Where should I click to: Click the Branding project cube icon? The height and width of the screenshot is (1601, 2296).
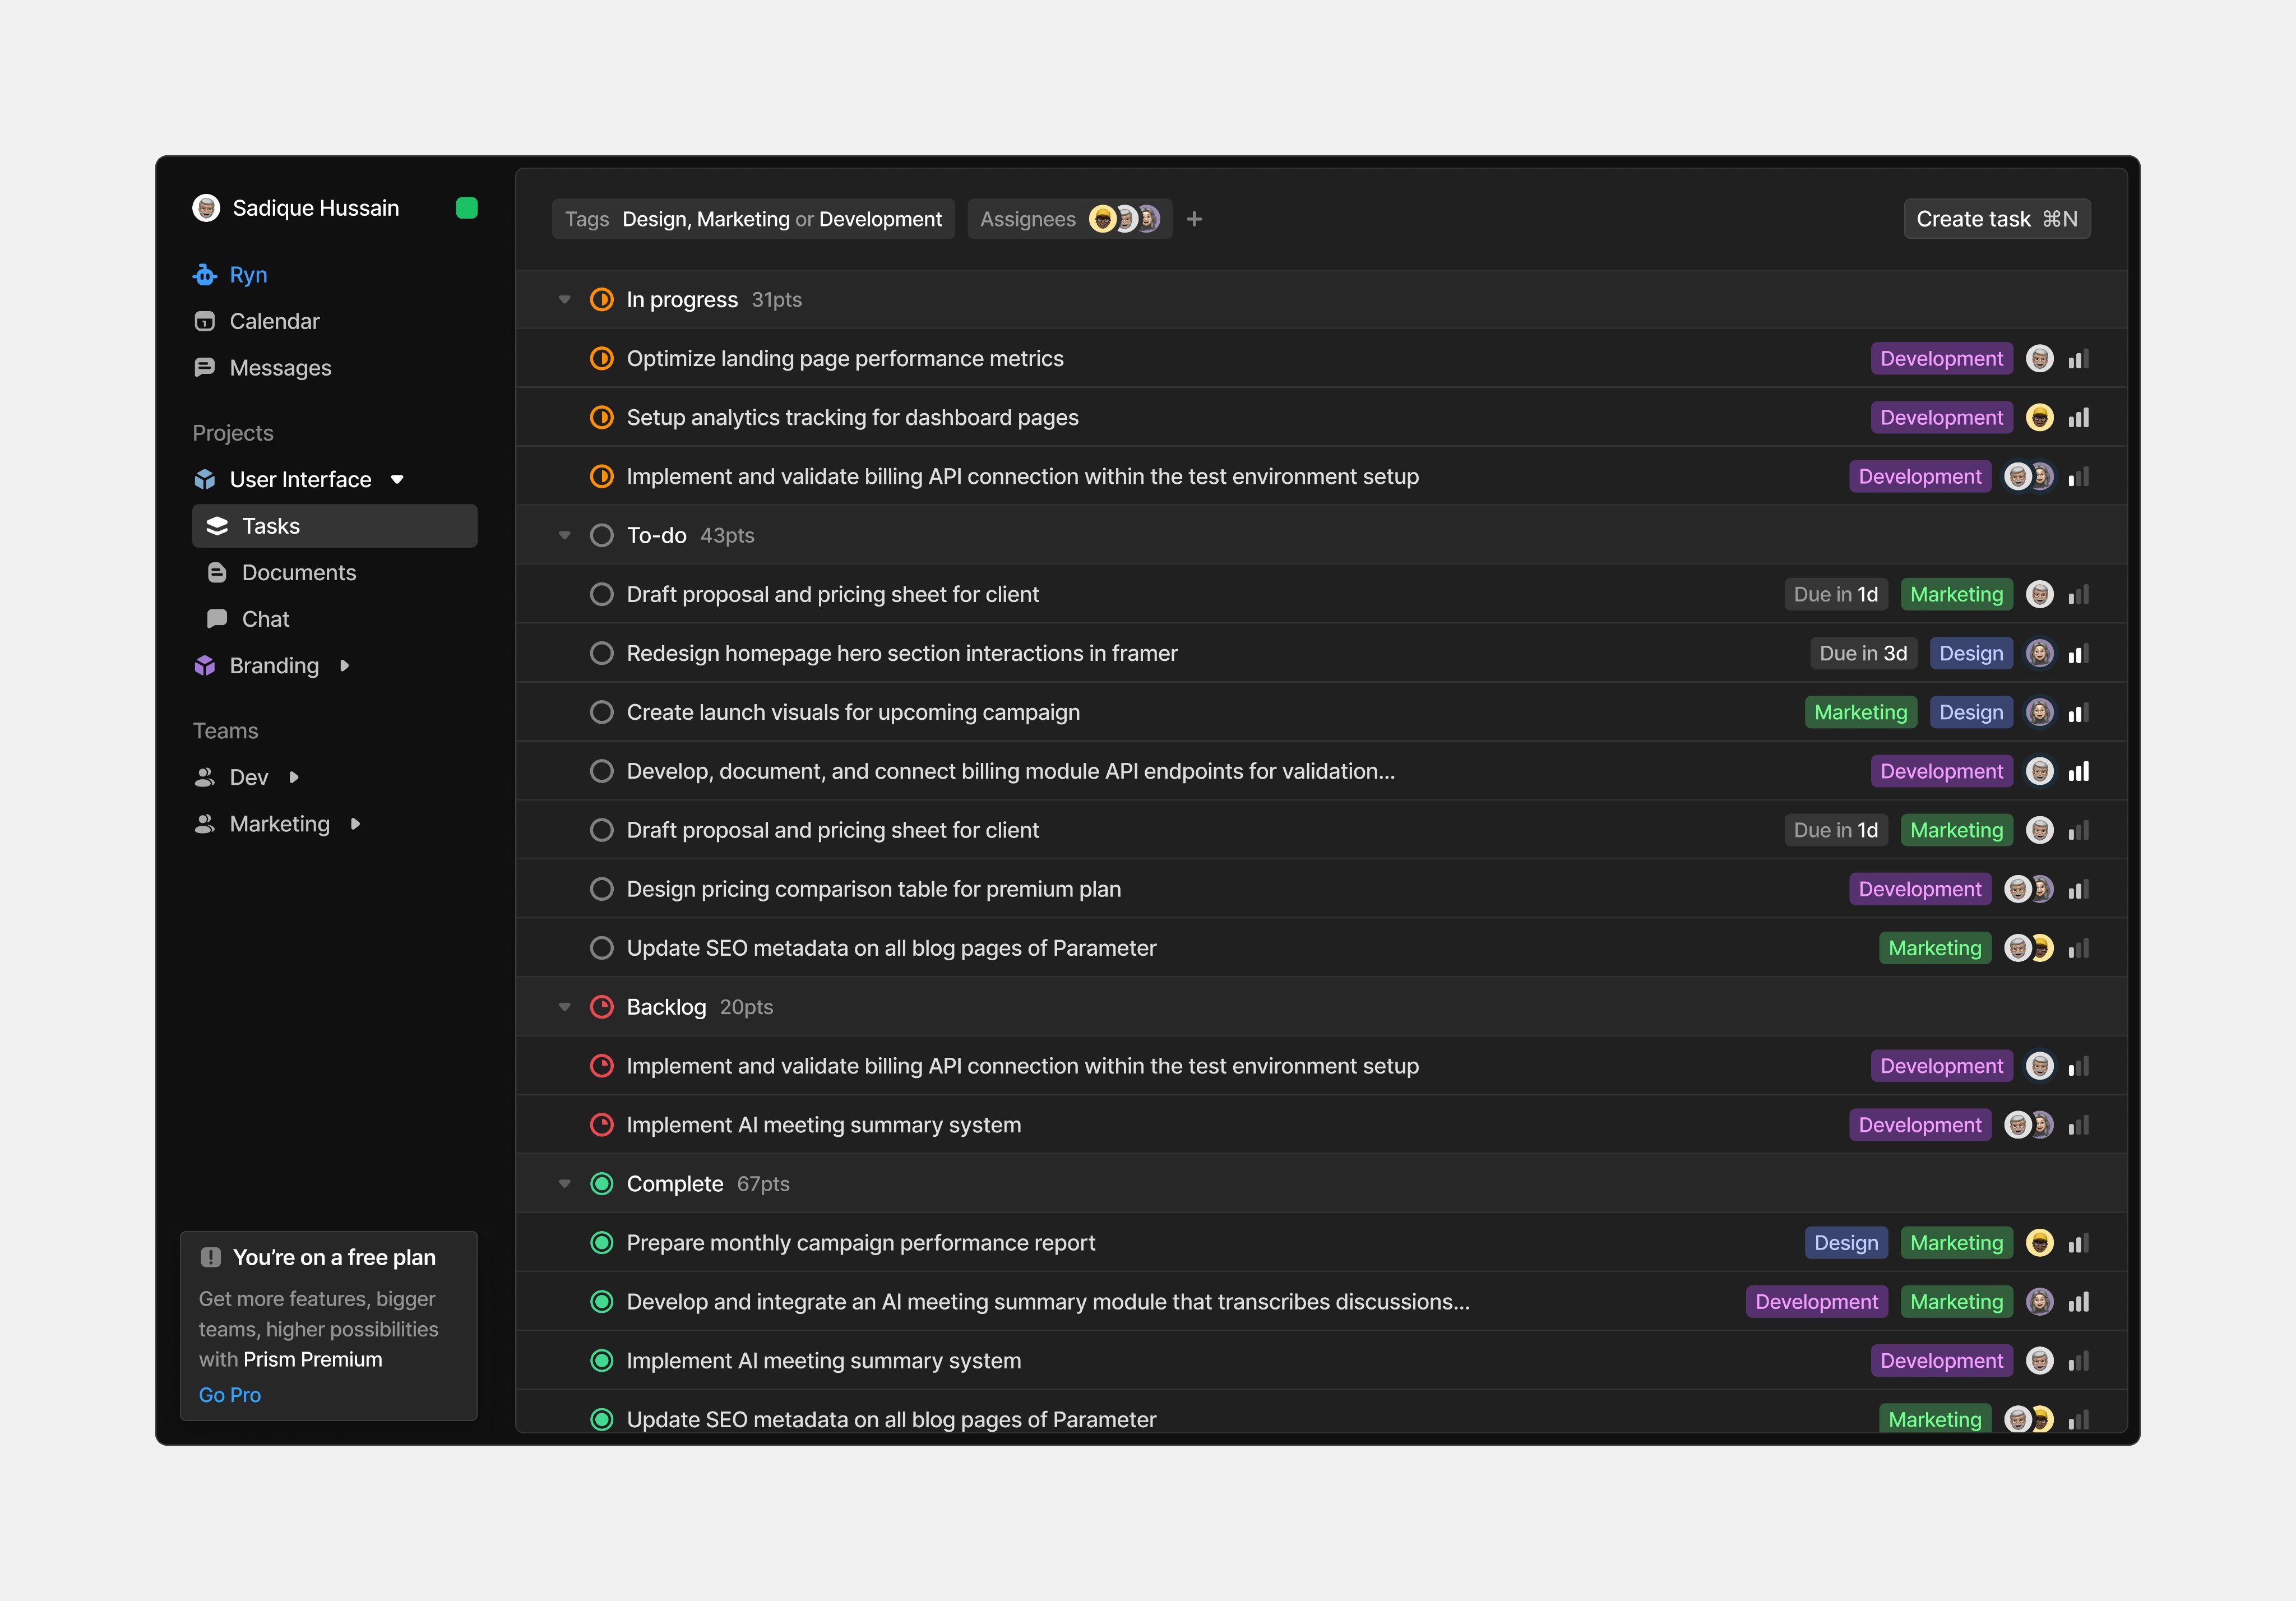pos(205,666)
